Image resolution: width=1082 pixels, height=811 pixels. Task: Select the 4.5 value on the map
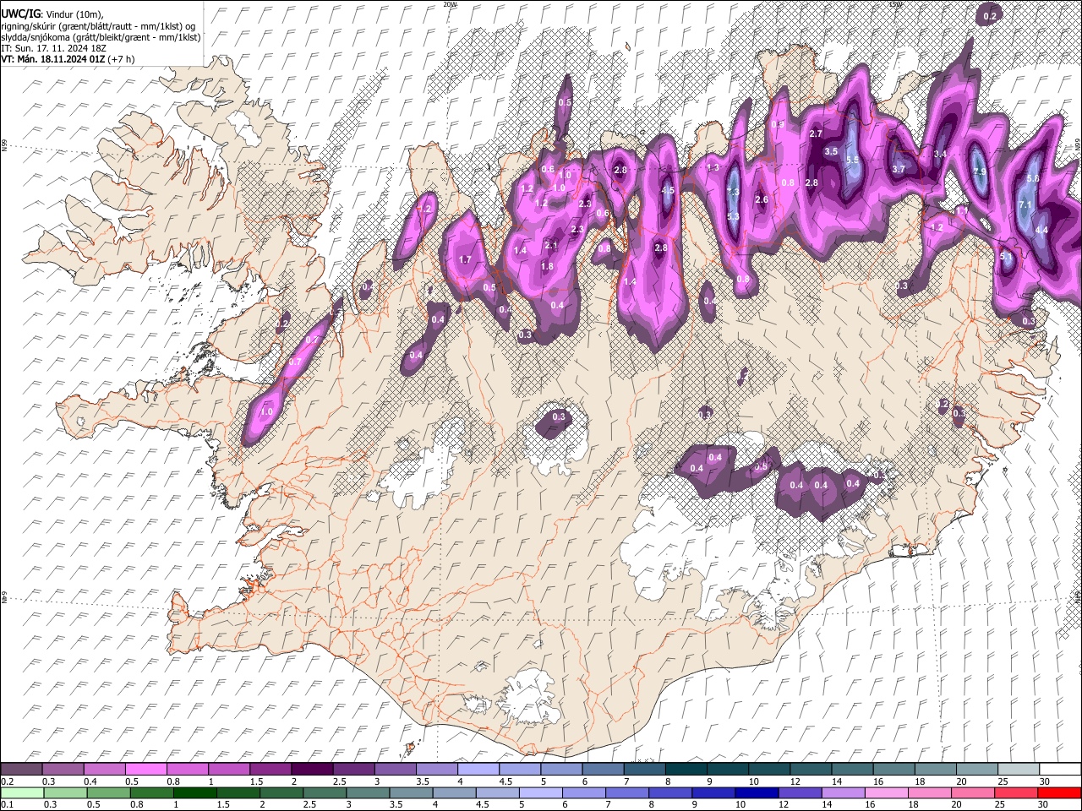click(668, 191)
